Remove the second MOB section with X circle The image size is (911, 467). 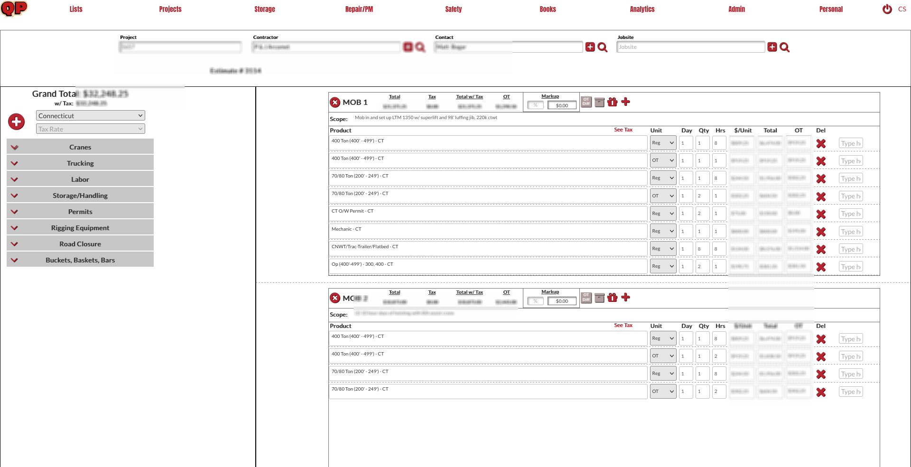click(x=335, y=298)
